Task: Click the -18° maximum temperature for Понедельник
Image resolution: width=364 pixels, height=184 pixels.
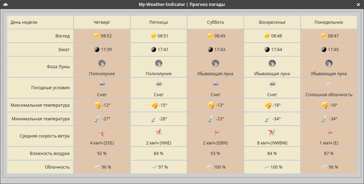Action: pyautogui.click(x=334, y=105)
